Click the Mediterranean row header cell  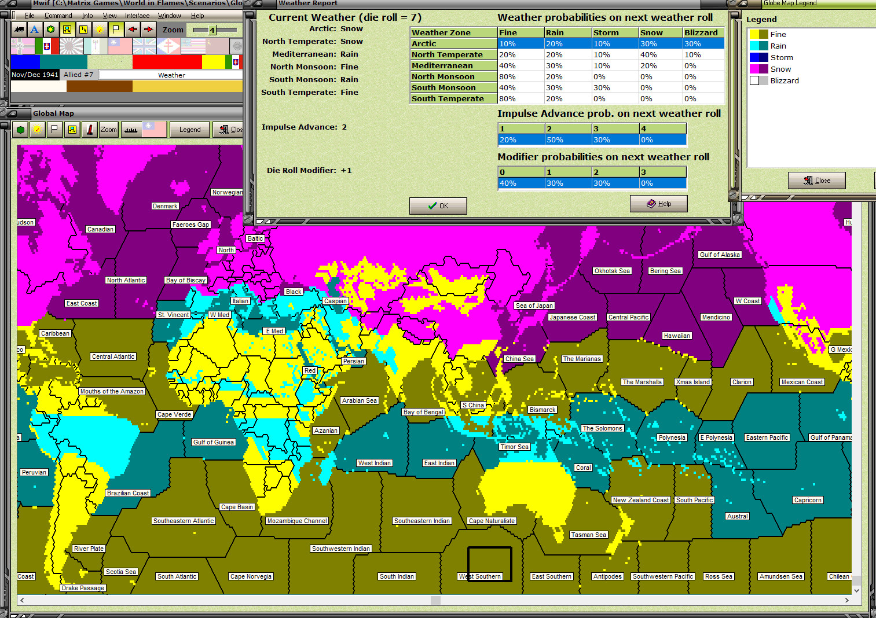pos(454,65)
